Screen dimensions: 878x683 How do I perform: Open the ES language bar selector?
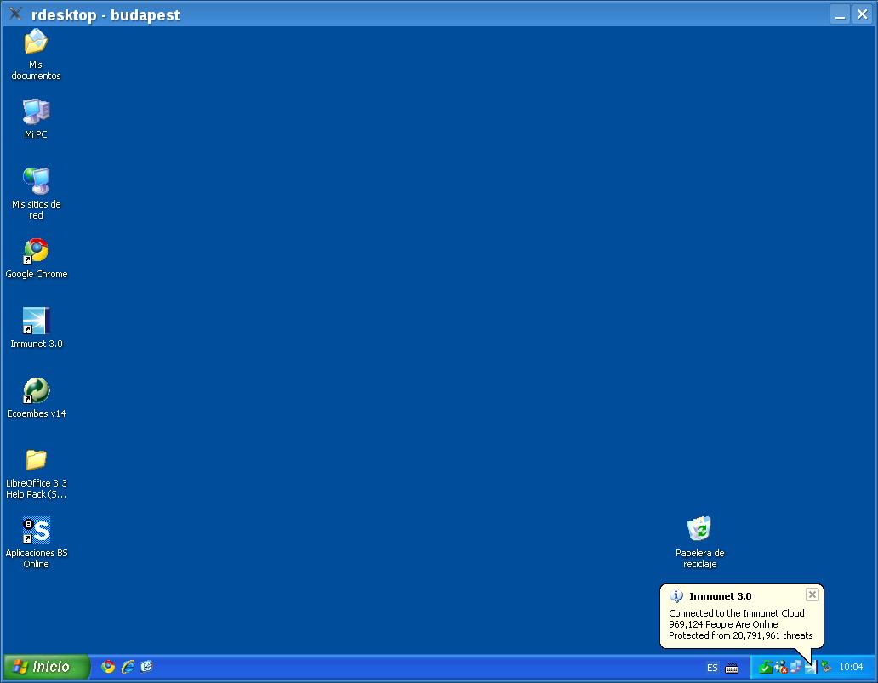(712, 668)
